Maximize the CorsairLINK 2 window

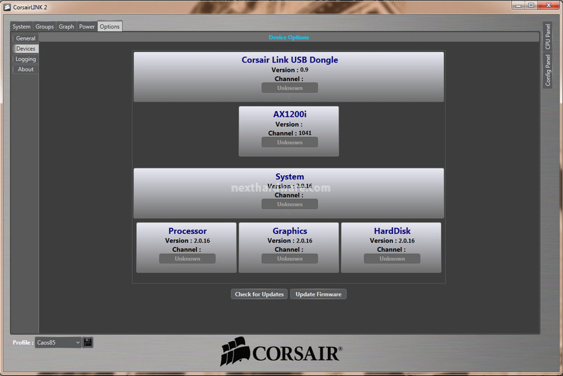tap(531, 6)
